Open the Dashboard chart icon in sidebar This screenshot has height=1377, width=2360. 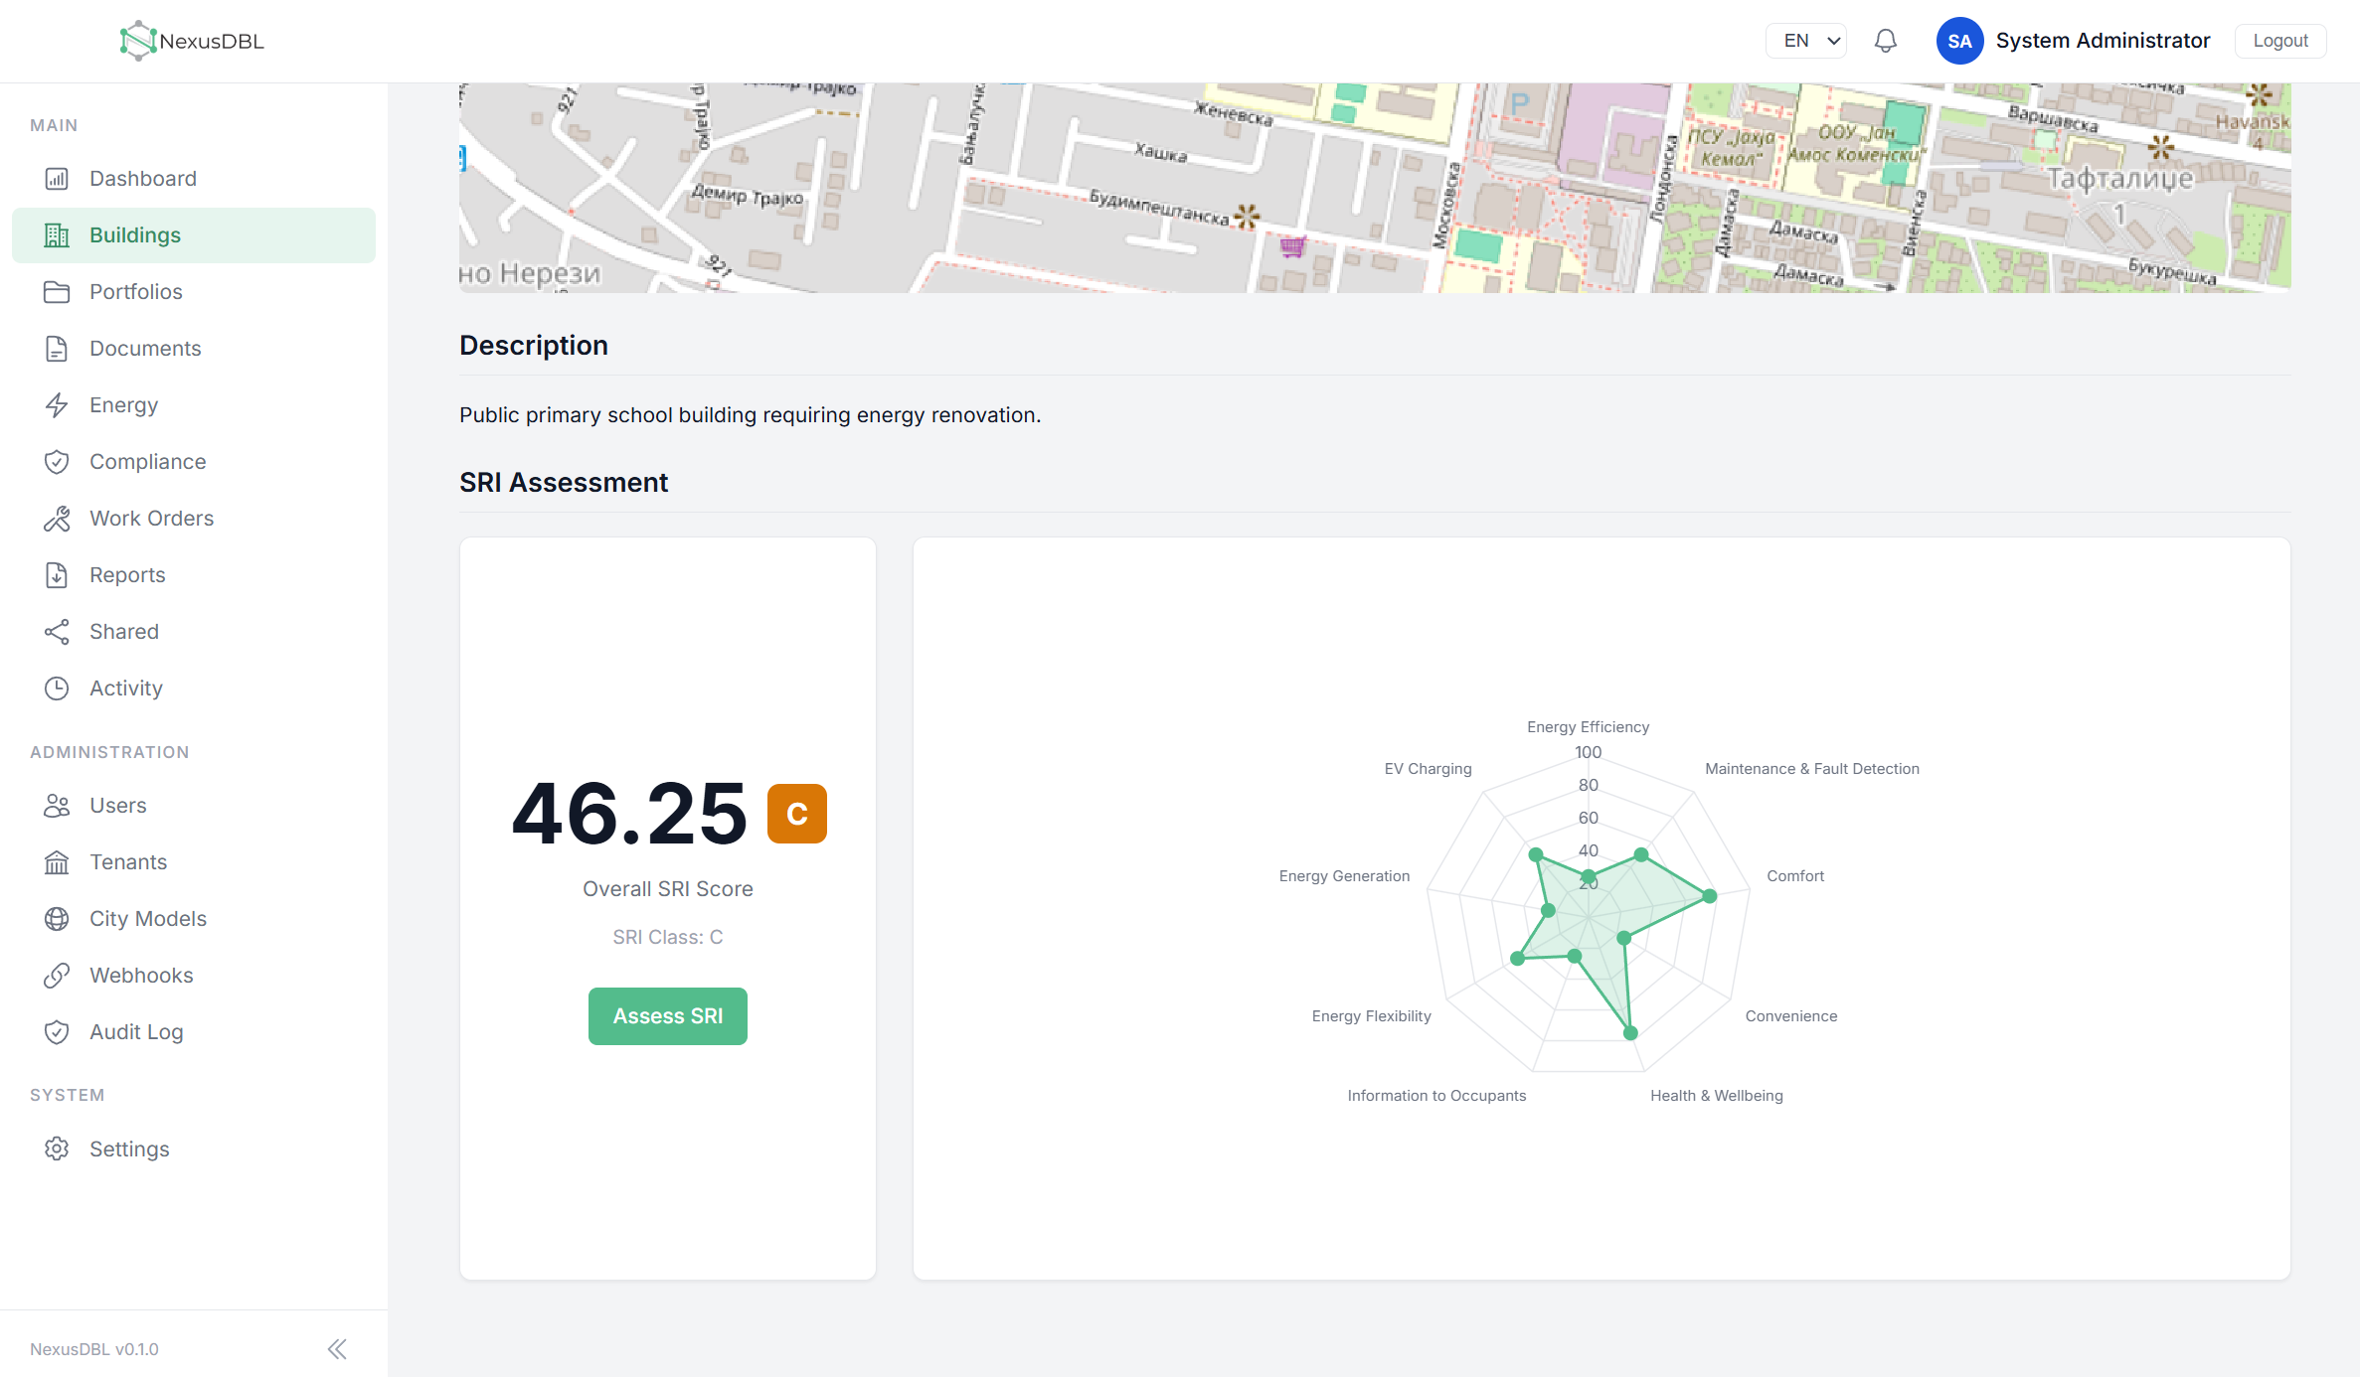[x=57, y=179]
